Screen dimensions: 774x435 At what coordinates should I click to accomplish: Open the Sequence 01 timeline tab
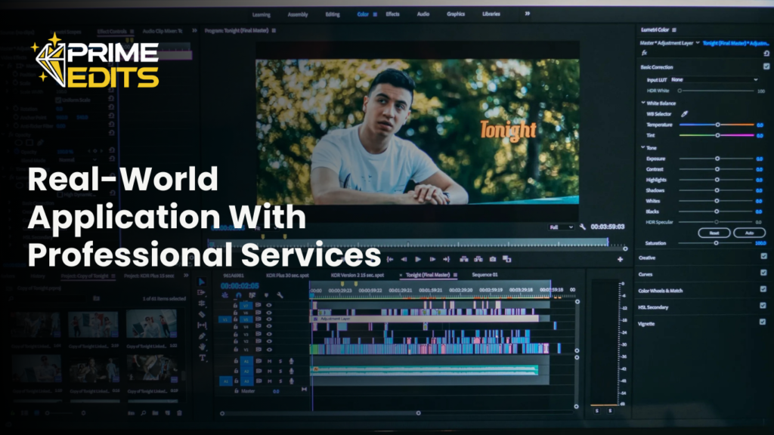point(485,275)
